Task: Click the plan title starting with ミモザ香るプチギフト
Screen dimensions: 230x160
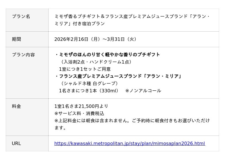Action: coord(132,16)
